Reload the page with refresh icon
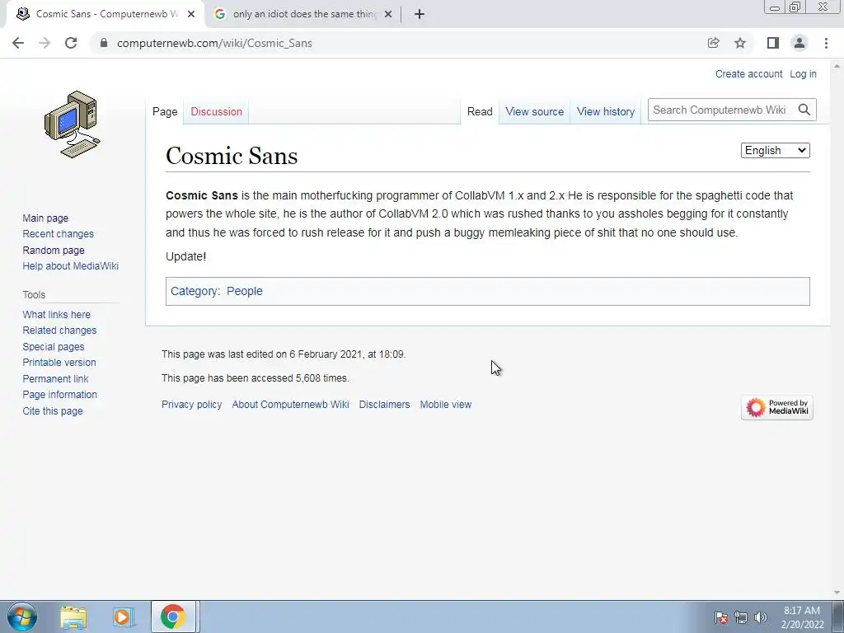The height and width of the screenshot is (633, 844). tap(71, 43)
